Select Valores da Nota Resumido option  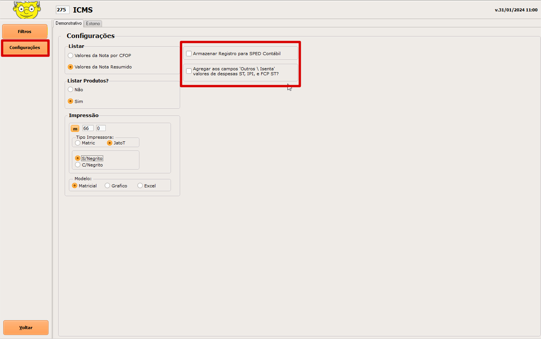[x=70, y=67]
